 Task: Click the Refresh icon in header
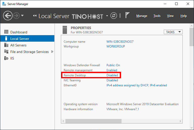(x=113, y=16)
